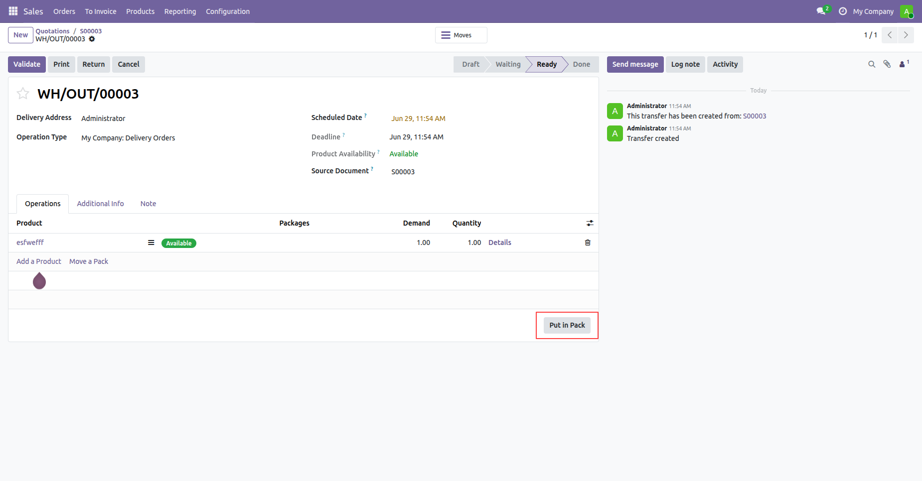Screen dimensions: 922x481
Task: Set status to Draft
Action: tap(470, 64)
